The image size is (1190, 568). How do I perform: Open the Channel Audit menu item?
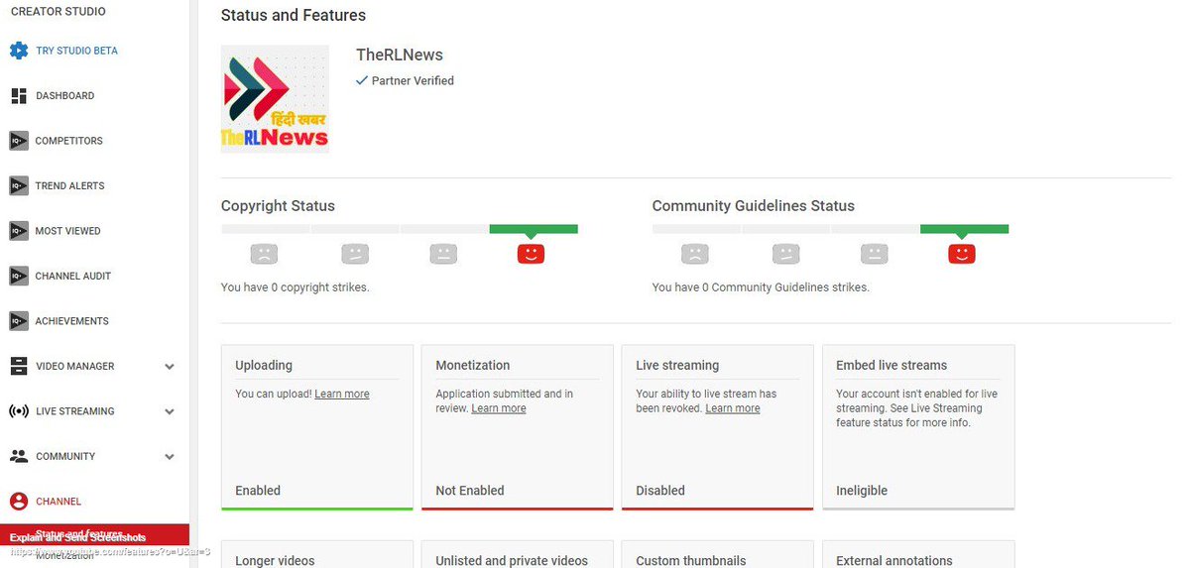72,276
